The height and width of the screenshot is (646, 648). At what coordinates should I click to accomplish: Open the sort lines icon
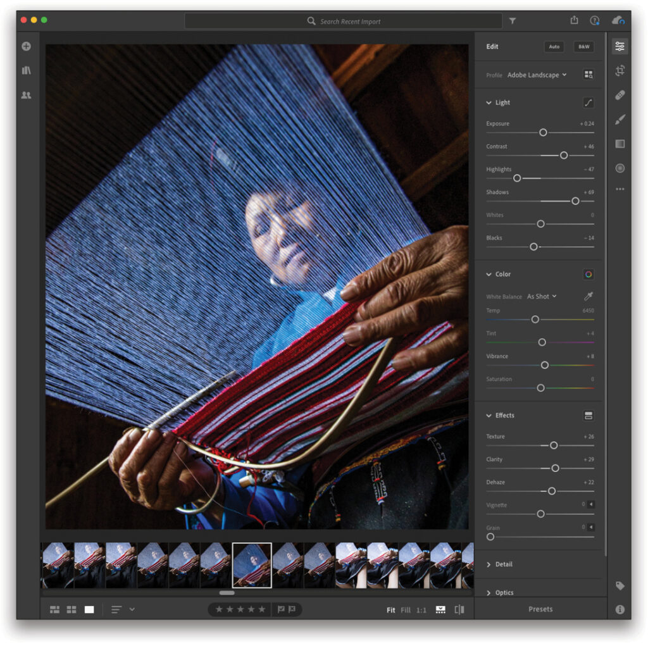coord(116,609)
